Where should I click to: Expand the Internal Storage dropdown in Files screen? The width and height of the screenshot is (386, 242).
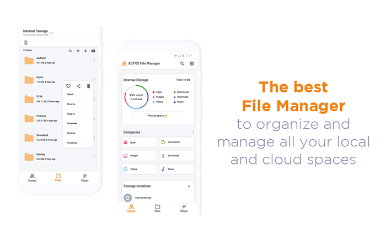(x=51, y=33)
